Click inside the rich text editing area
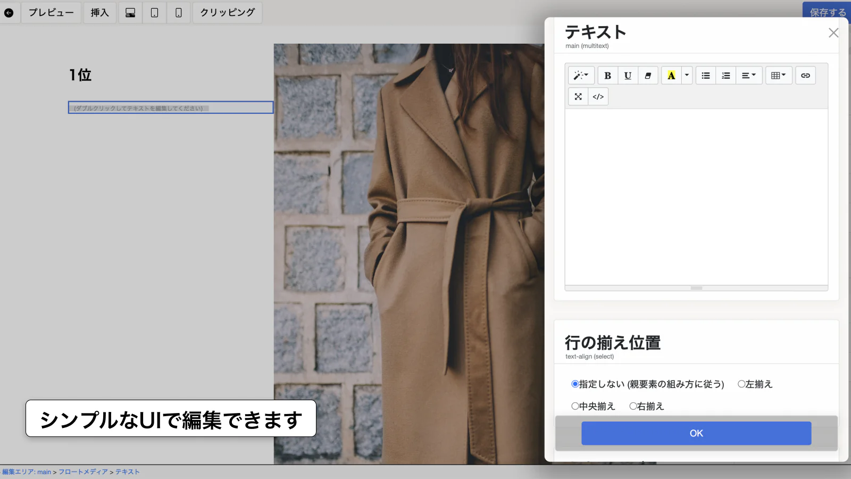The height and width of the screenshot is (479, 851). point(696,197)
